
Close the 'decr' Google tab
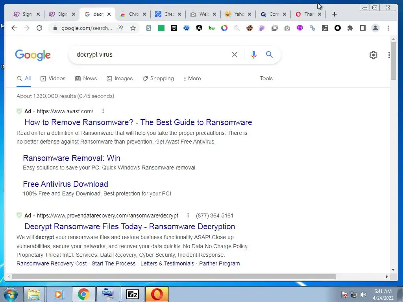point(109,14)
